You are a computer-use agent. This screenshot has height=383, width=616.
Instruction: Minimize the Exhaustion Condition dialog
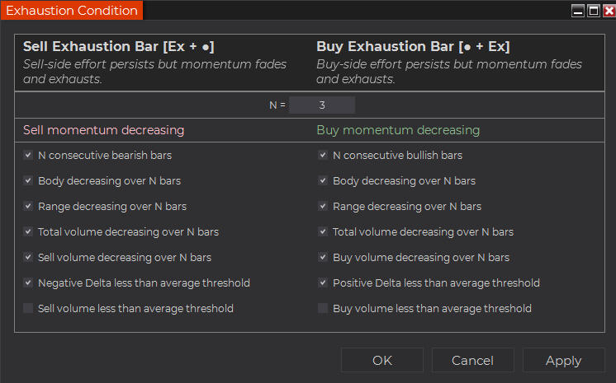click(578, 11)
